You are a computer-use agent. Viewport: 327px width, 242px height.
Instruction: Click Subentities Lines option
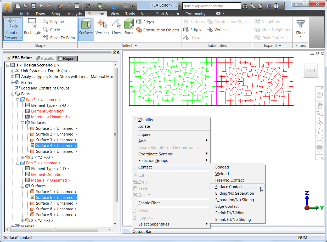coord(191,38)
